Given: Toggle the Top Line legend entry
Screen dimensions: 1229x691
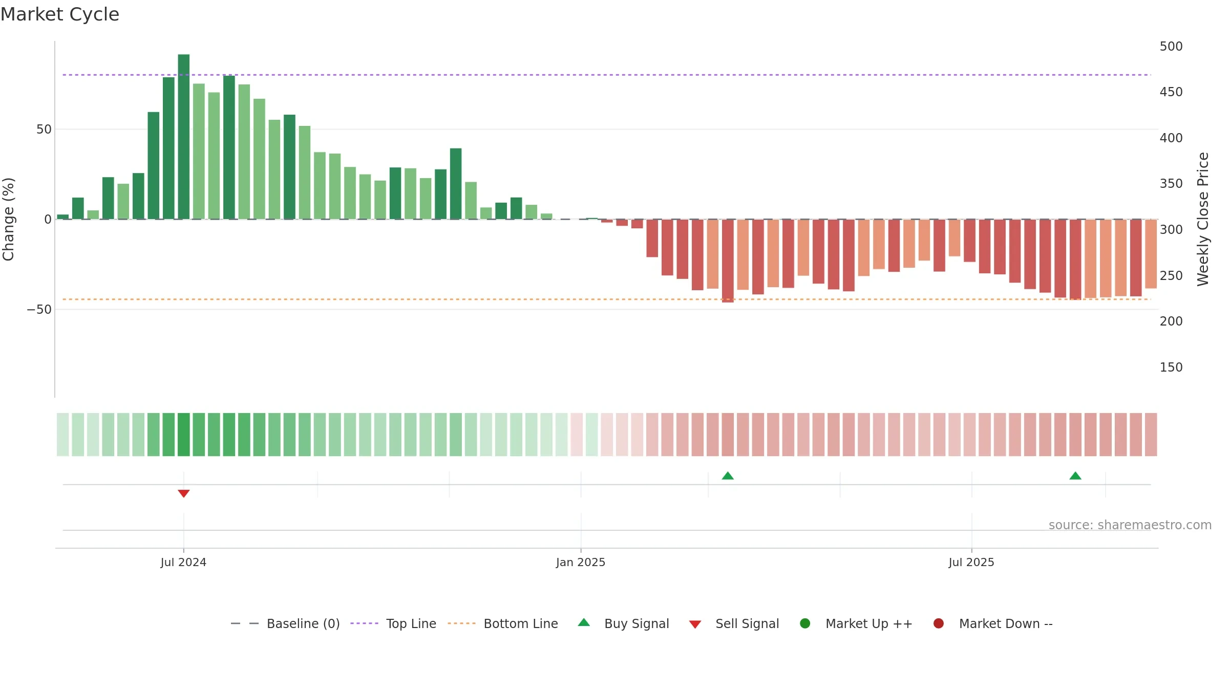Looking at the screenshot, I should click(x=393, y=623).
